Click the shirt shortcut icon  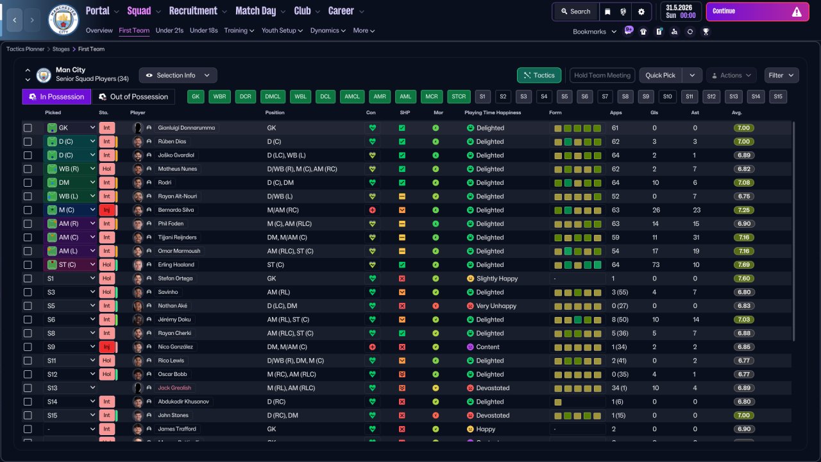point(643,31)
